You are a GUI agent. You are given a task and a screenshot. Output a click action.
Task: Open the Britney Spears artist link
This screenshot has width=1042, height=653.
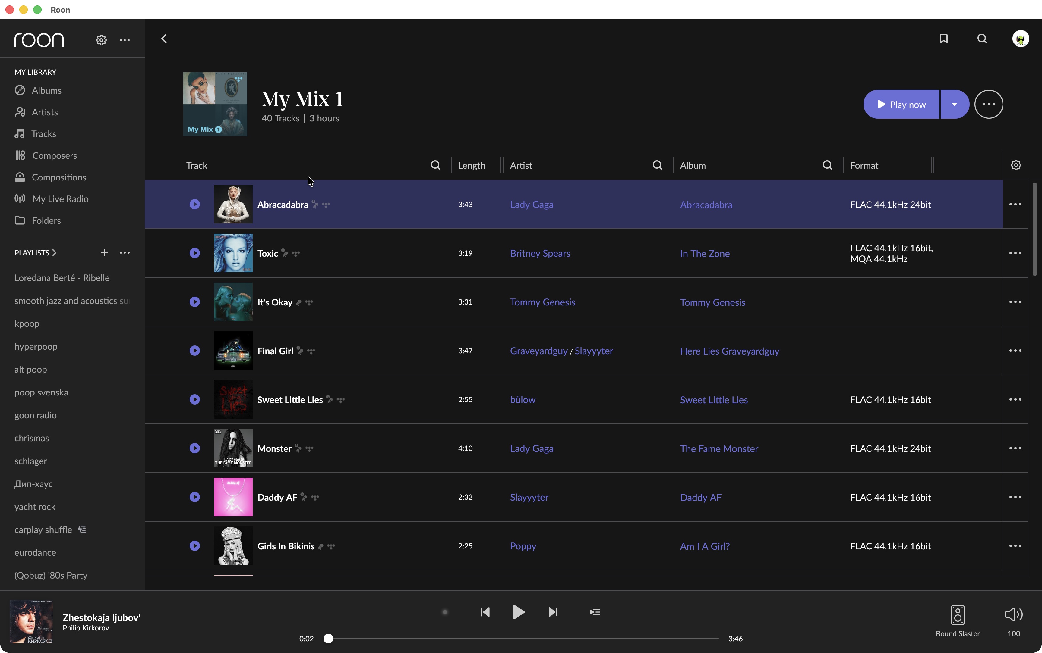(540, 254)
